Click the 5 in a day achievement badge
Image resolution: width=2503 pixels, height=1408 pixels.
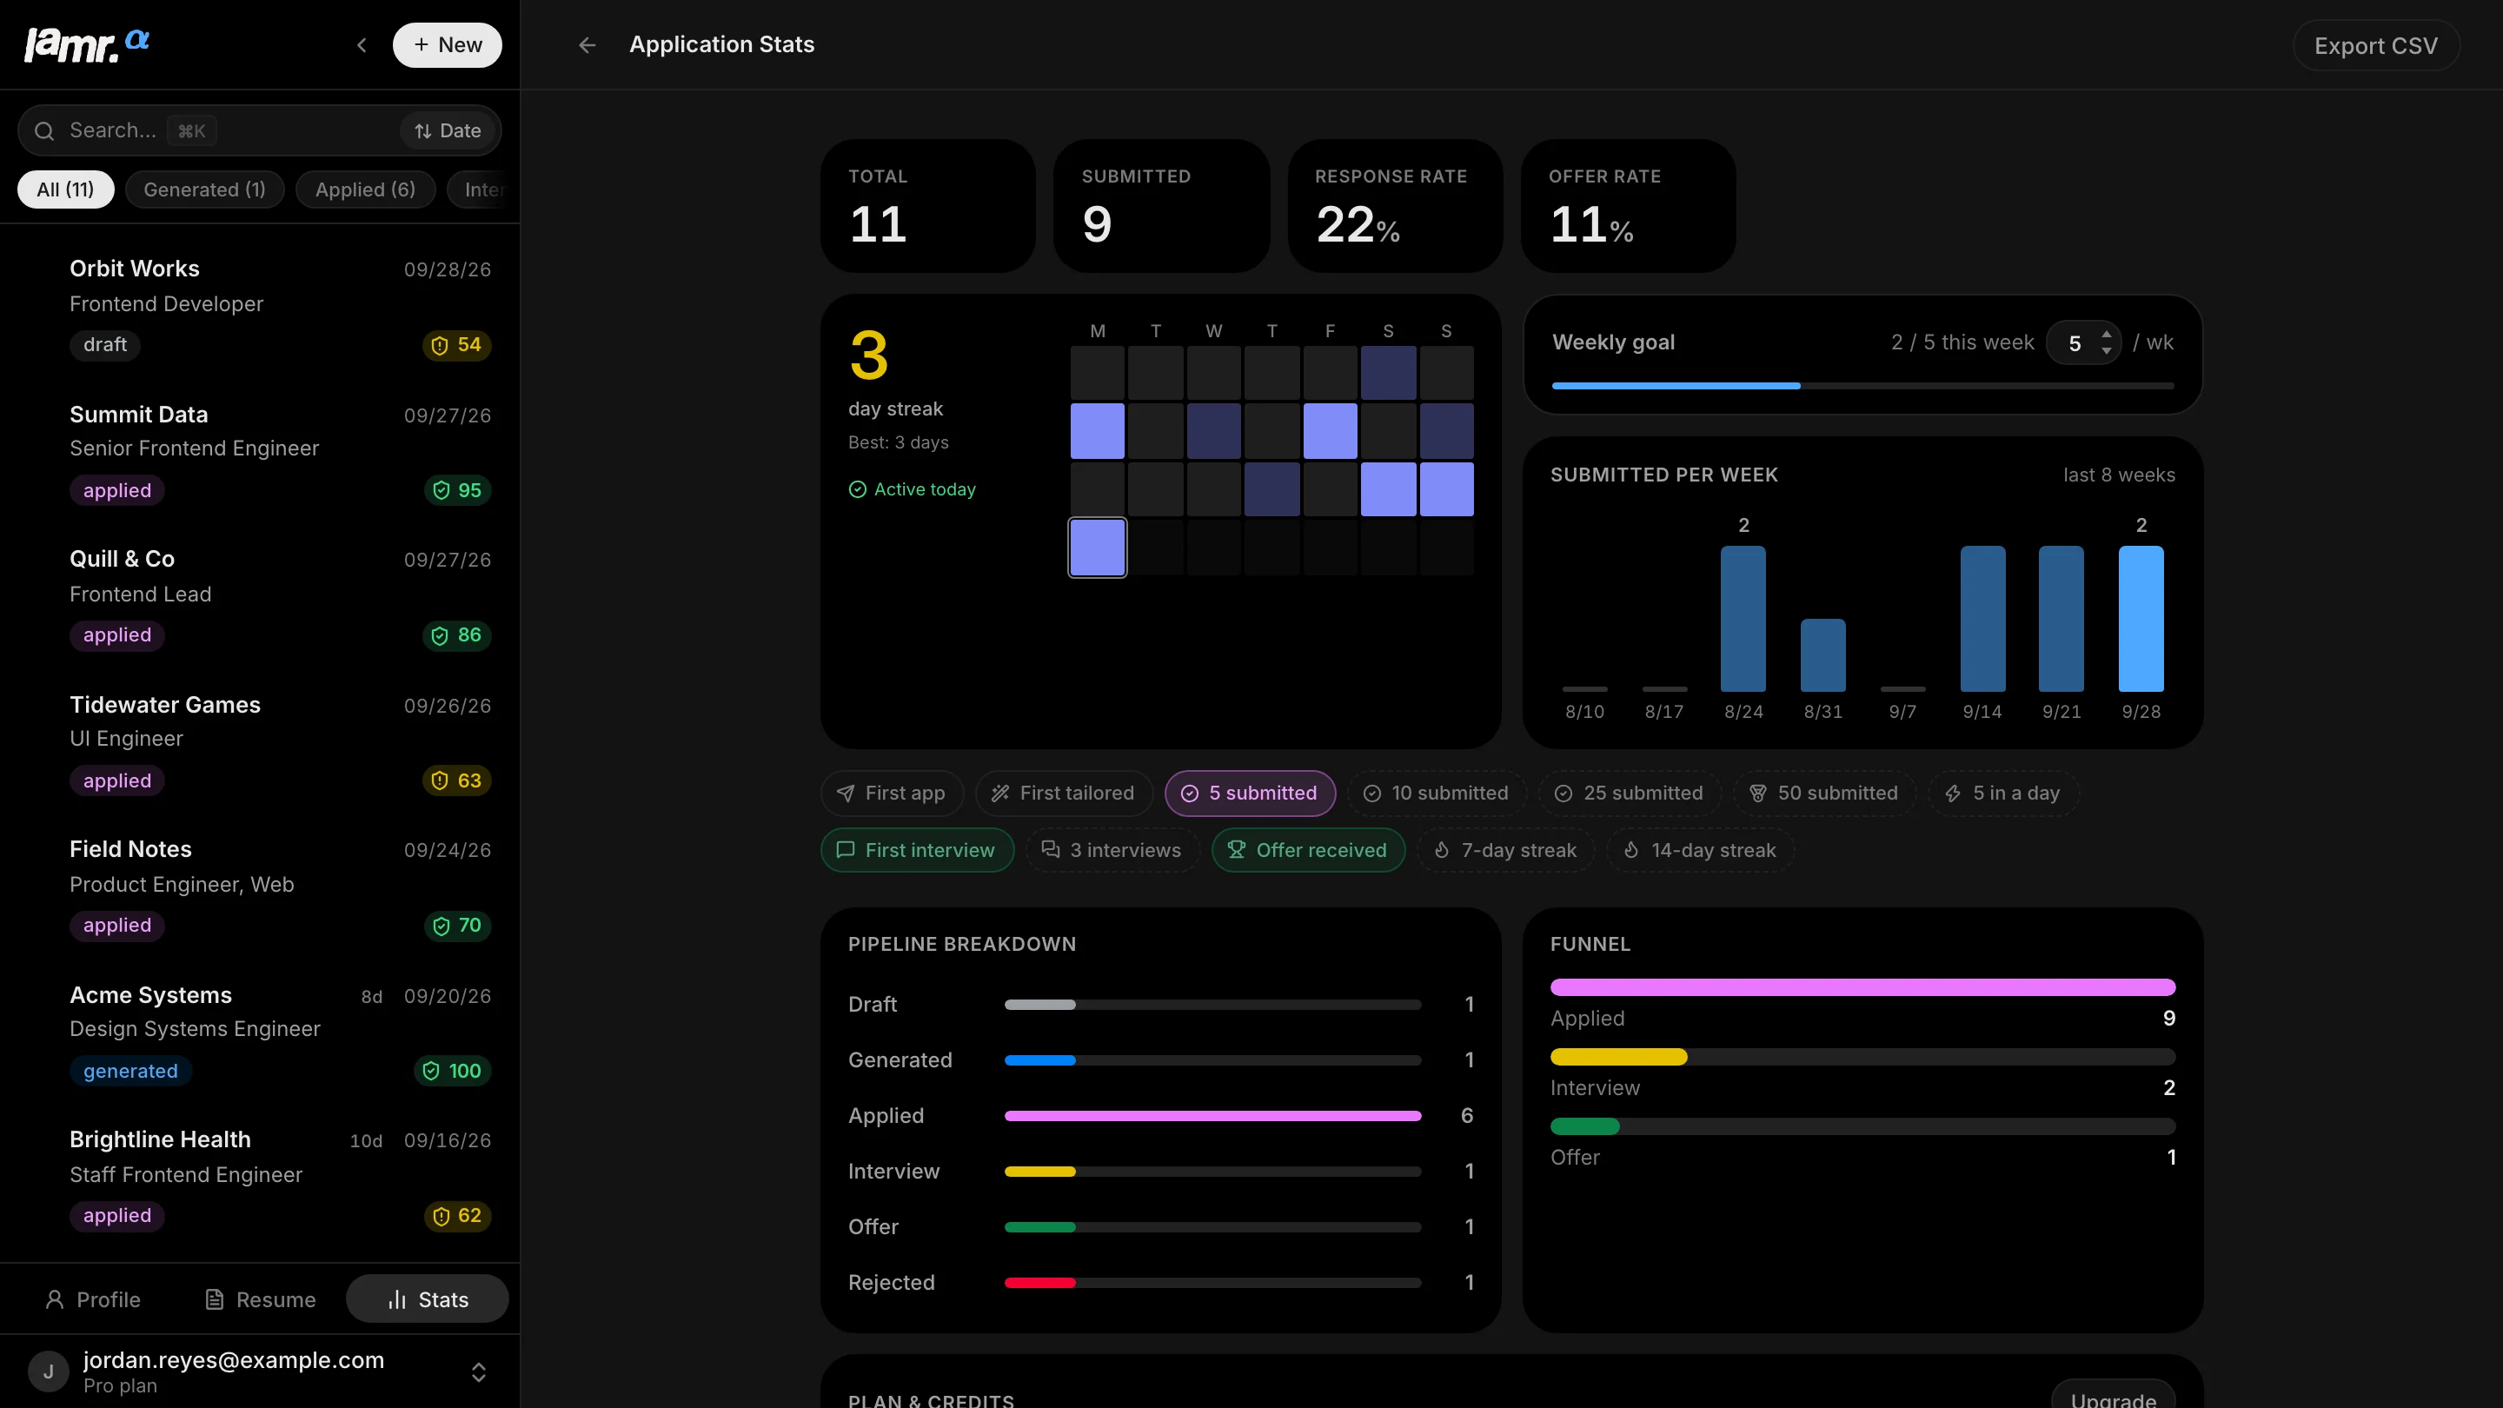(x=2003, y=793)
